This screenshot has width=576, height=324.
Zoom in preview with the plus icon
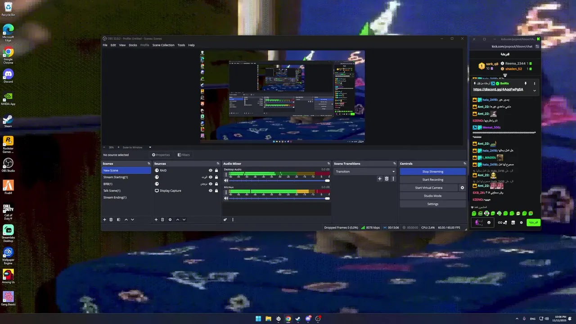point(118,147)
